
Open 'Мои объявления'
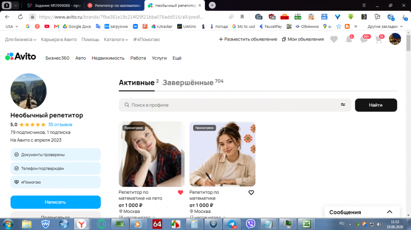(303, 39)
